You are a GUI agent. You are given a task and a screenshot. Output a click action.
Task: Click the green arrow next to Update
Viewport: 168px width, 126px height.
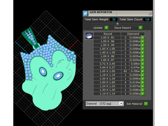point(106,28)
